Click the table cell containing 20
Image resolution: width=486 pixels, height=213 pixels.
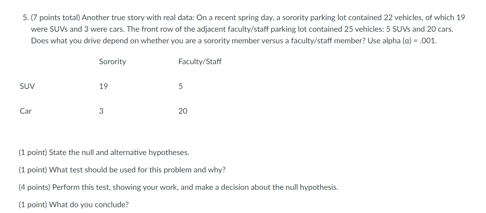[x=183, y=111]
